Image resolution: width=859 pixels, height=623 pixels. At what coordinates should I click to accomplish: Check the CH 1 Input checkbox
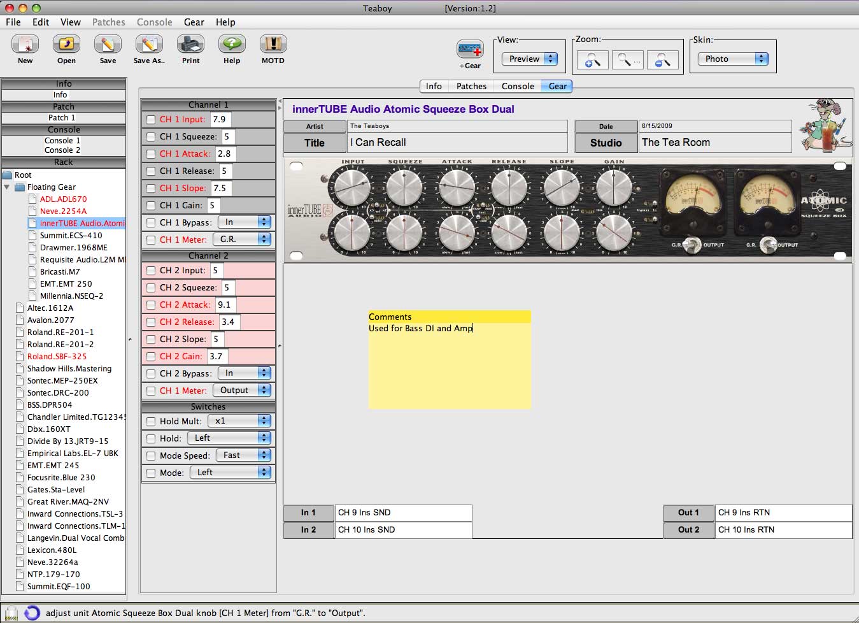point(151,120)
